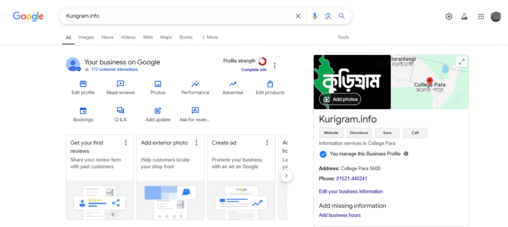Viewport: 508px width, 227px height.
Task: Click the blue magnifier search icon
Action: pos(342,16)
